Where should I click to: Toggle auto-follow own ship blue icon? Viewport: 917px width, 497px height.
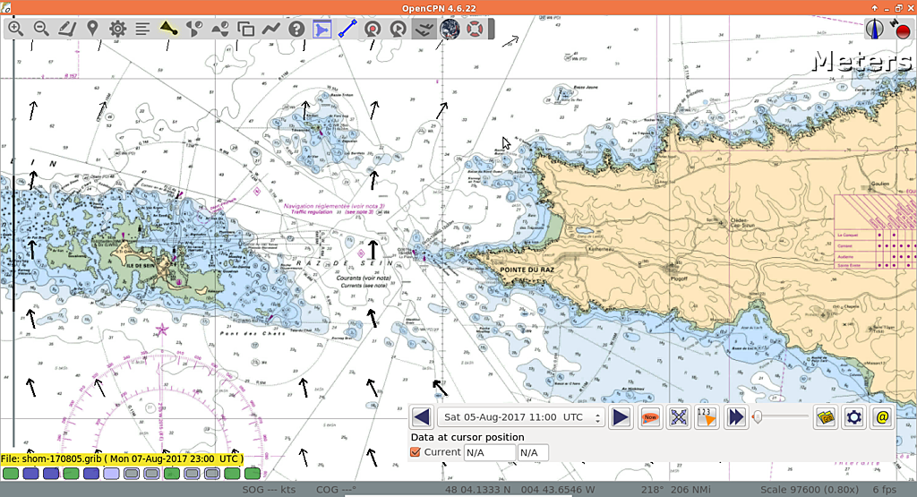tap(322, 28)
